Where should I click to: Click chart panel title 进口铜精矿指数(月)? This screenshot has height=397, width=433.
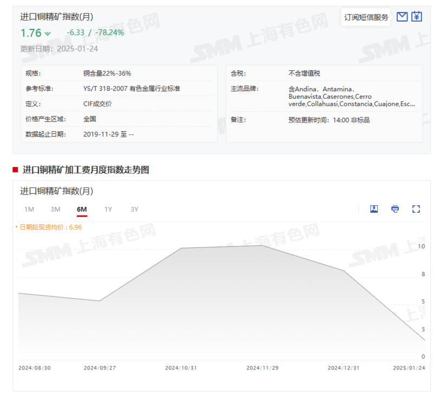tap(57, 191)
